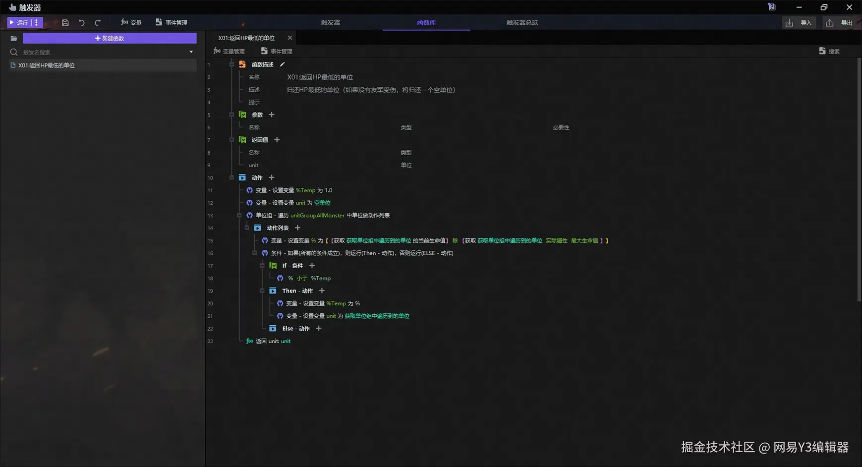Click the 导出 export button

(839, 23)
